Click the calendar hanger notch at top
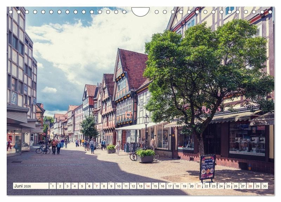This screenshot has width=281, height=202. pyautogui.click(x=140, y=12)
